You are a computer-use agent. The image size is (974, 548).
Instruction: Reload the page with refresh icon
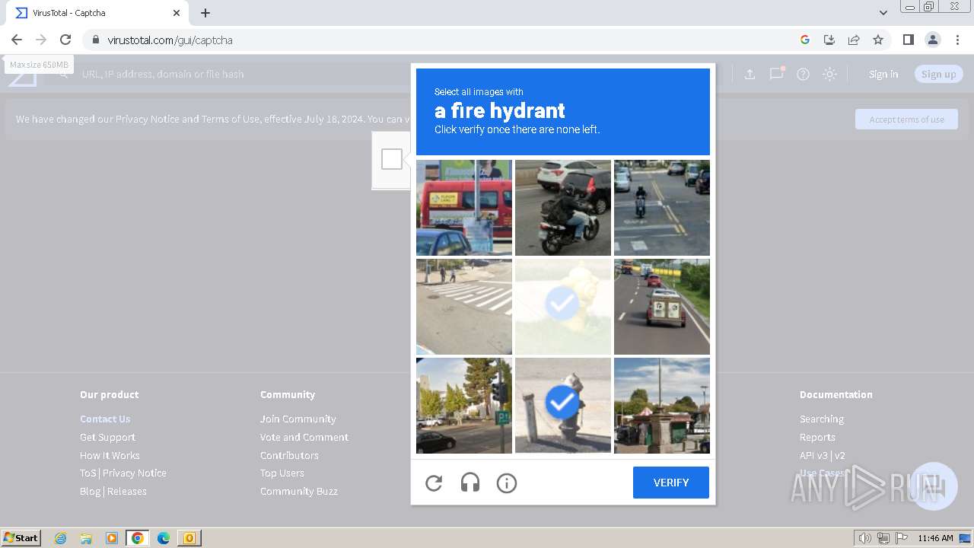pyautogui.click(x=65, y=40)
